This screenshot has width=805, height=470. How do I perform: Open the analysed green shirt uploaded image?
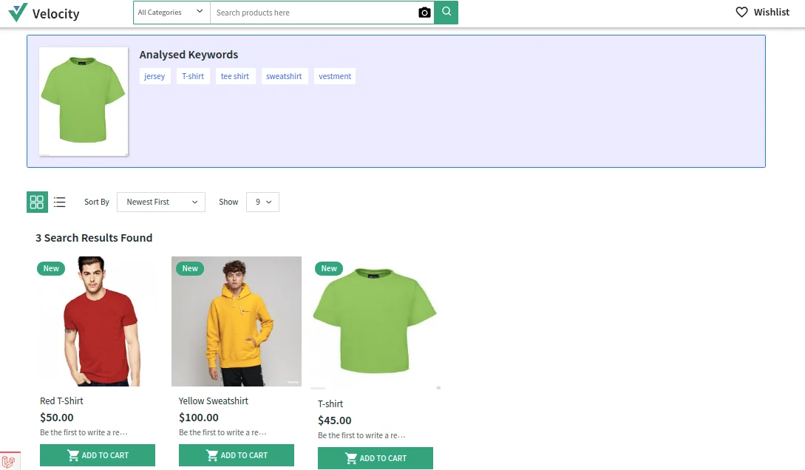pos(84,101)
